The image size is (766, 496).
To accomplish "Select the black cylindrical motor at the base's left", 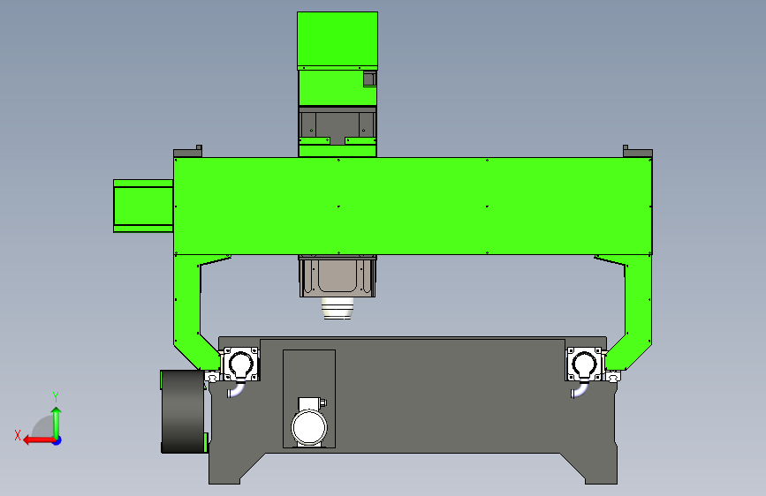I will [x=183, y=411].
